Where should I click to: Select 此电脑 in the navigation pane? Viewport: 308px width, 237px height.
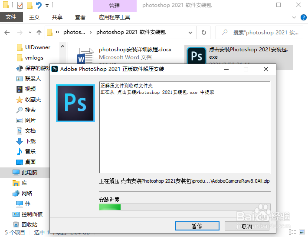pyautogui.click(x=25, y=173)
